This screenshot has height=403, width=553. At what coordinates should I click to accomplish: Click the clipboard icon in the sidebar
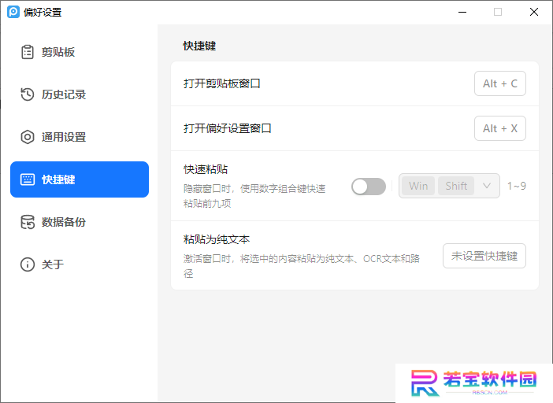point(28,52)
